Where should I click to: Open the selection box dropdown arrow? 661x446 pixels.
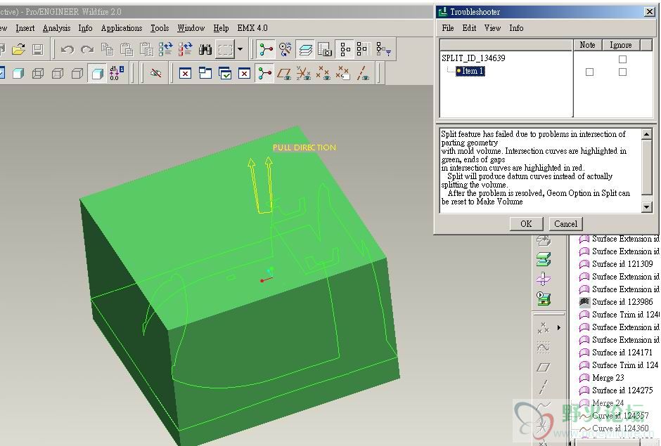pos(240,49)
